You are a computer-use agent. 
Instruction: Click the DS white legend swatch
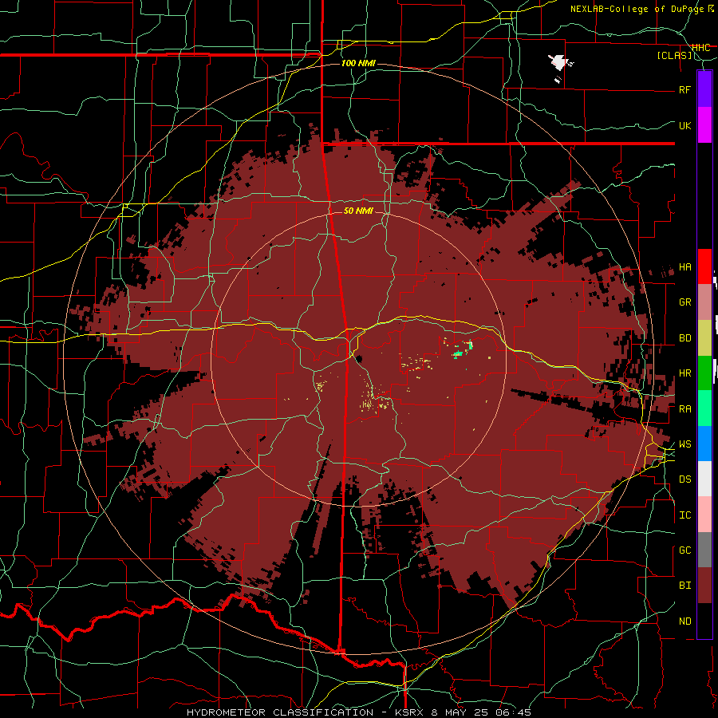(704, 479)
